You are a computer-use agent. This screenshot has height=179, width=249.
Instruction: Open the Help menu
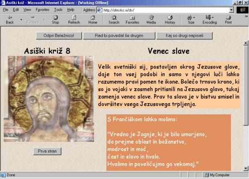tap(71, 10)
